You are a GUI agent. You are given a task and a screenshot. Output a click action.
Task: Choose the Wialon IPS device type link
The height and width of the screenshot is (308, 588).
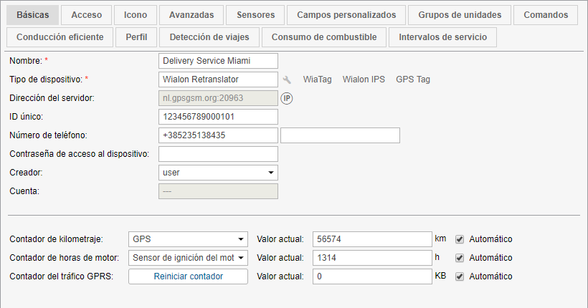364,80
